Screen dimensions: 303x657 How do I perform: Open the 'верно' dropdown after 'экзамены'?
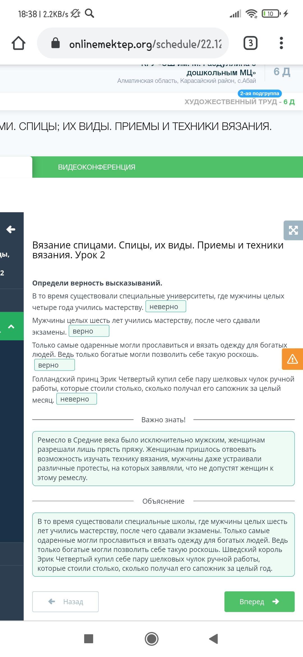click(89, 331)
